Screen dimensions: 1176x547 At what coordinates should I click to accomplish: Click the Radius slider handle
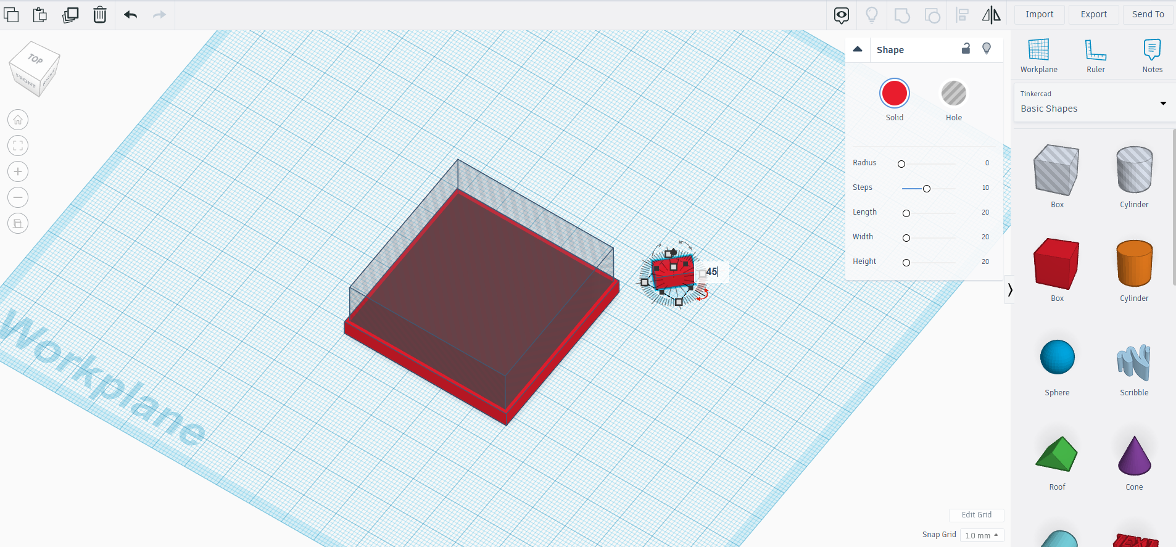901,164
